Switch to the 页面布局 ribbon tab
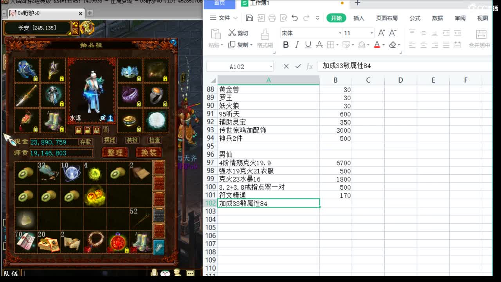 coord(387,18)
